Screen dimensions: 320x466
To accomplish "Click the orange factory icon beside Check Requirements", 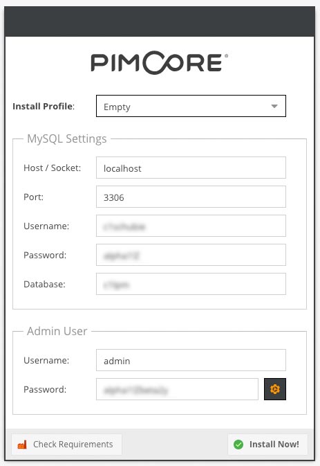I will (x=22, y=445).
